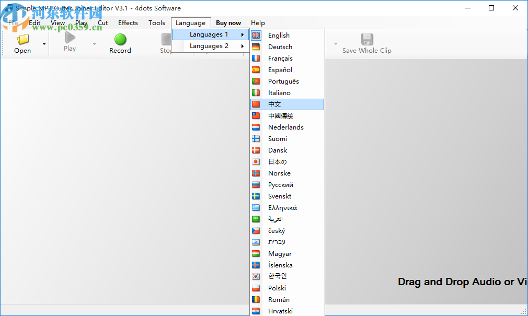528x316 pixels.
Task: Open the Cut menu
Action: pos(102,23)
